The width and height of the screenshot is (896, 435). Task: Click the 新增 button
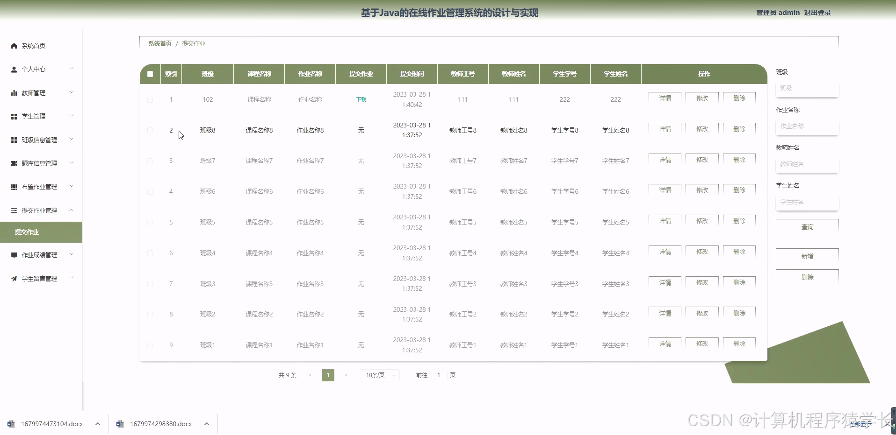807,256
